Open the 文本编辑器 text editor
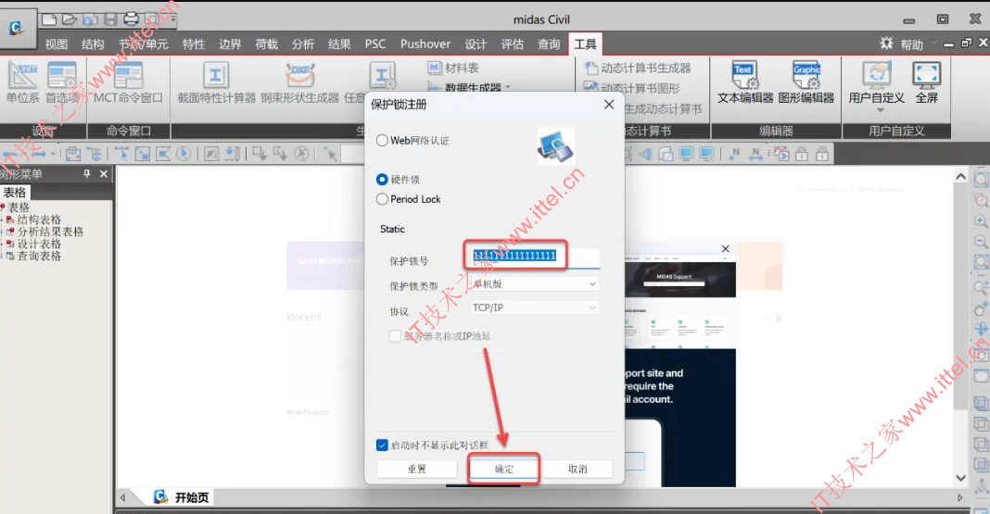This screenshot has width=990, height=514. tap(745, 82)
